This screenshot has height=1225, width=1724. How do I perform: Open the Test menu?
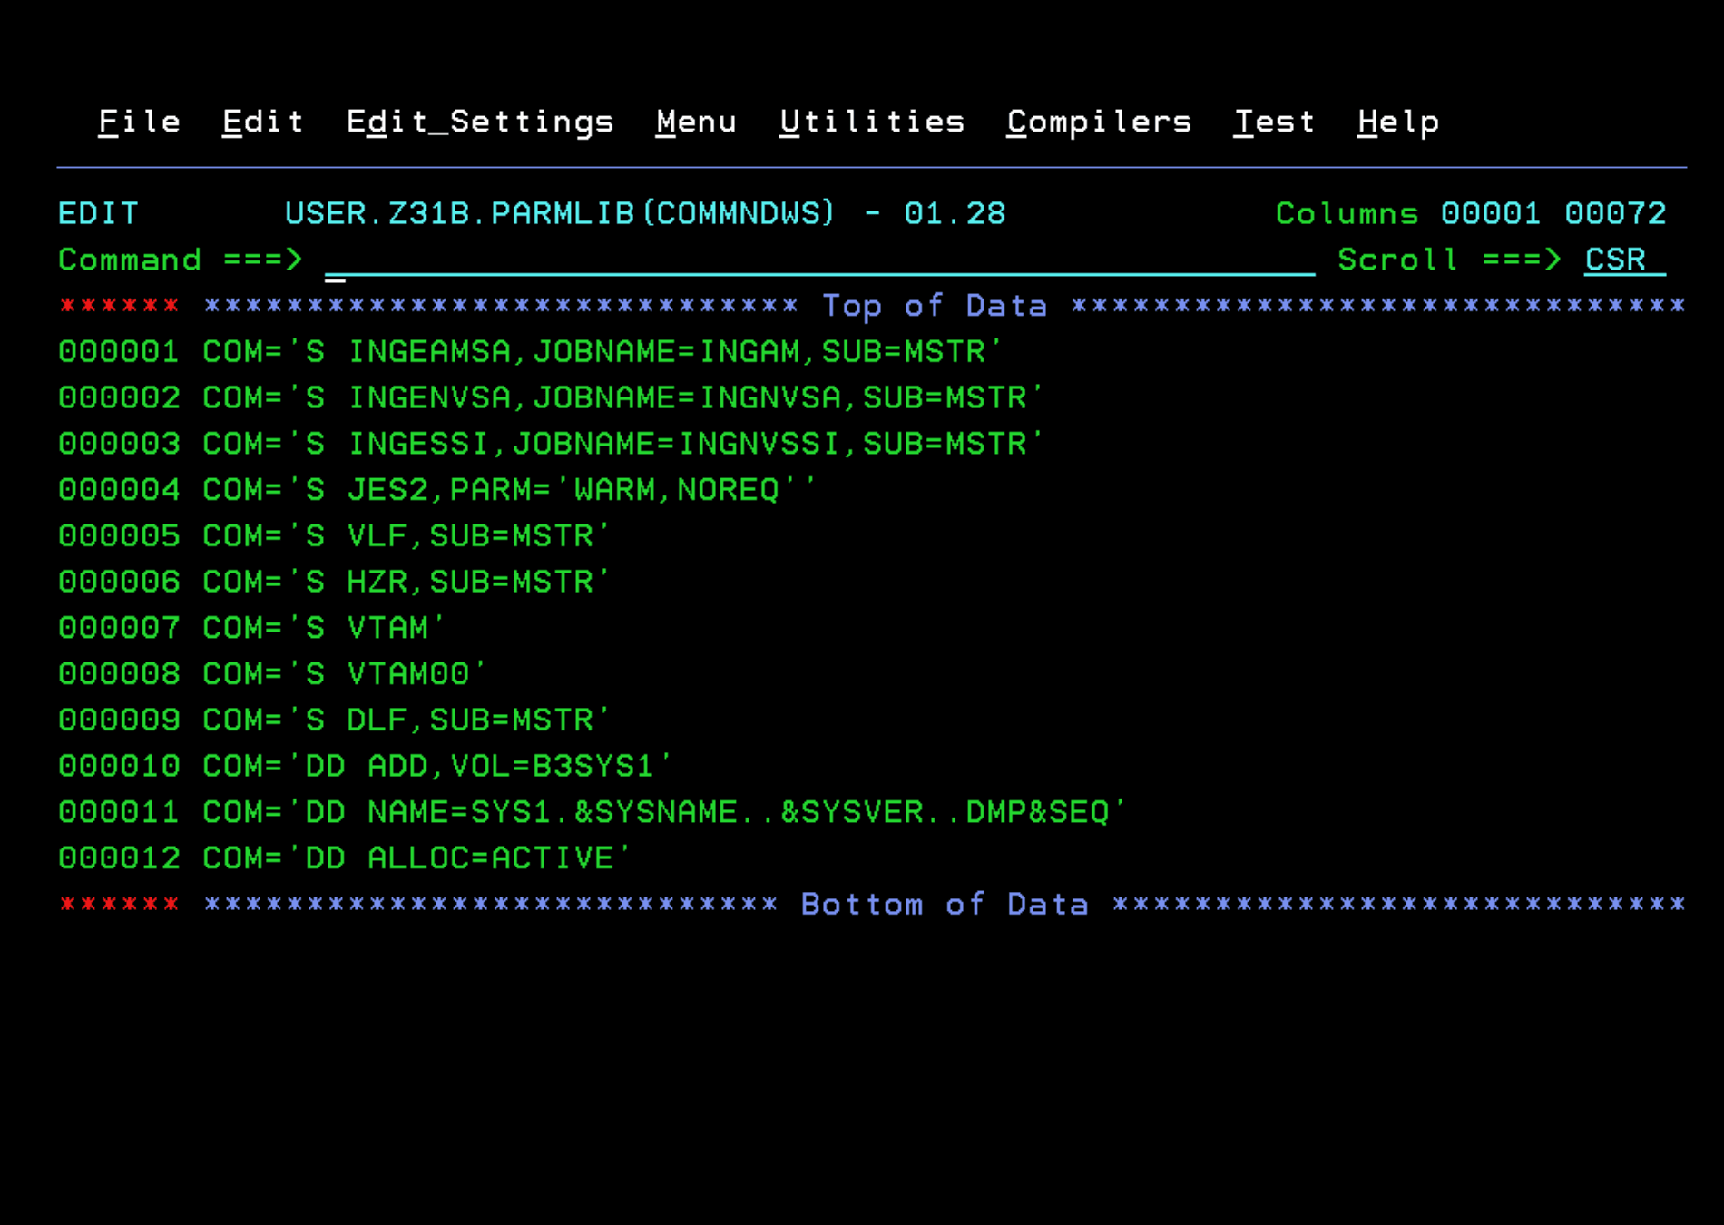coord(1274,121)
